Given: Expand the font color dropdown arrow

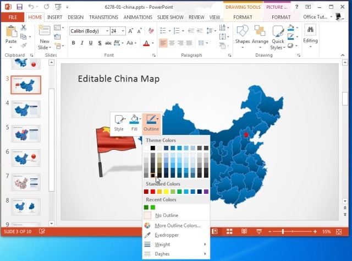Looking at the screenshot, I should coord(153,43).
